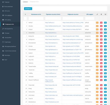Edit the Teasermedia row
This screenshot has height=105, width=110.
click(x=97, y=66)
